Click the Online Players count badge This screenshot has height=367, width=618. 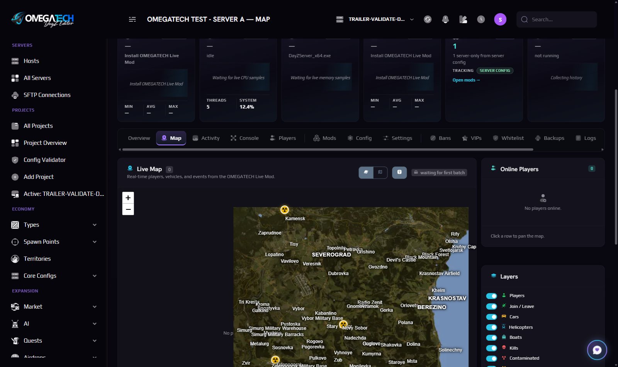[x=591, y=168]
